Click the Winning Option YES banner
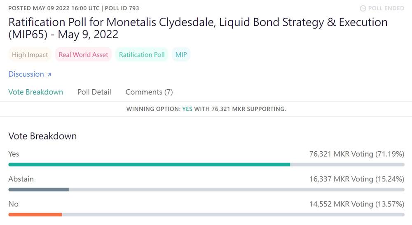 tap(206, 109)
